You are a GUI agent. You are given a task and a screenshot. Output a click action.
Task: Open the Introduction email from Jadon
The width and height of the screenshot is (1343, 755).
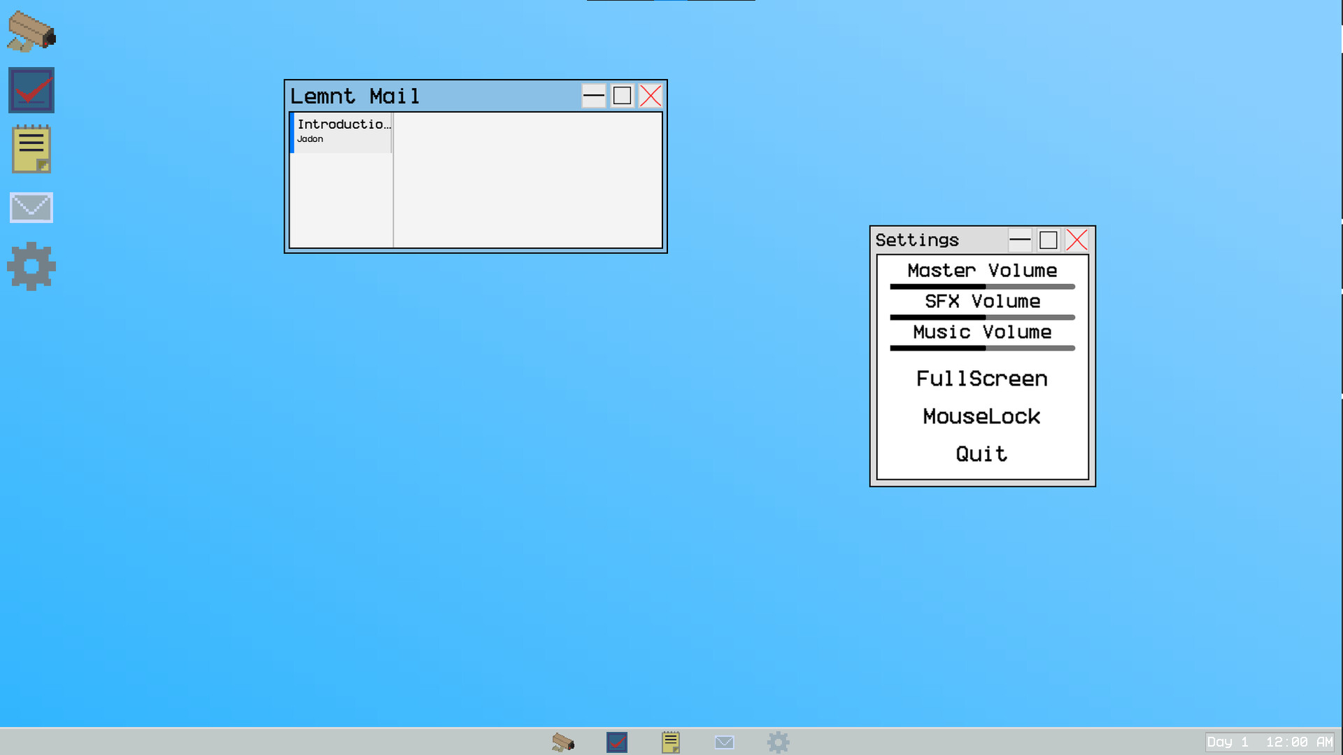coord(342,131)
